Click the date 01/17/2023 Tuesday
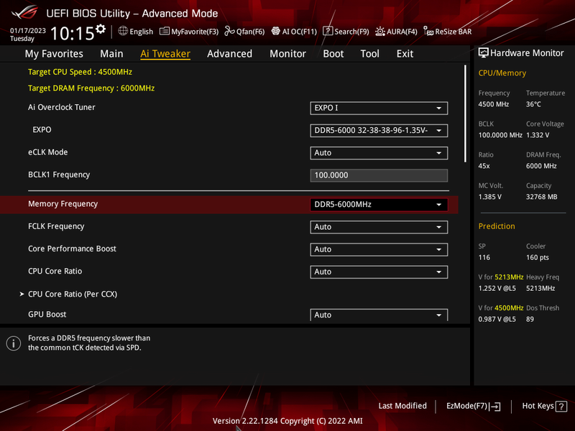 point(28,34)
